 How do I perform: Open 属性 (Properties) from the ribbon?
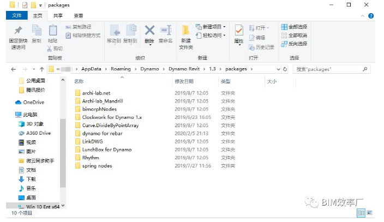[x=239, y=34]
